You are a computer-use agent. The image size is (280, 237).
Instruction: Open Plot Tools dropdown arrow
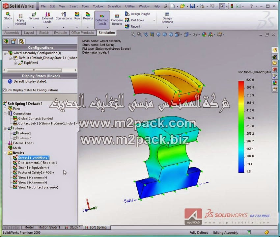154,20
